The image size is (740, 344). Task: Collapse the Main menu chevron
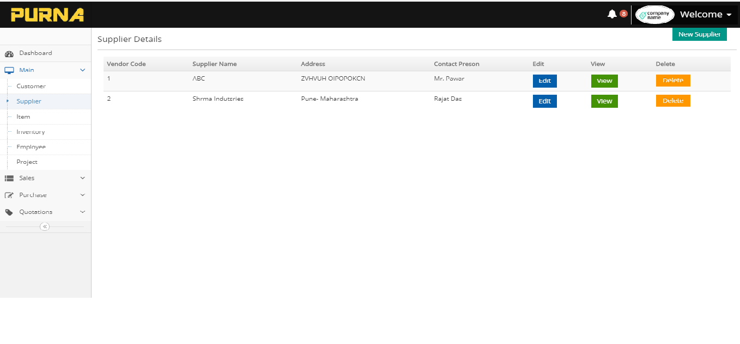[x=83, y=70]
